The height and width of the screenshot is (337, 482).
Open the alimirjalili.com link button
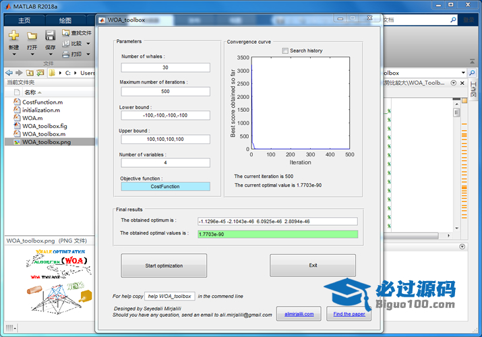[x=299, y=314]
